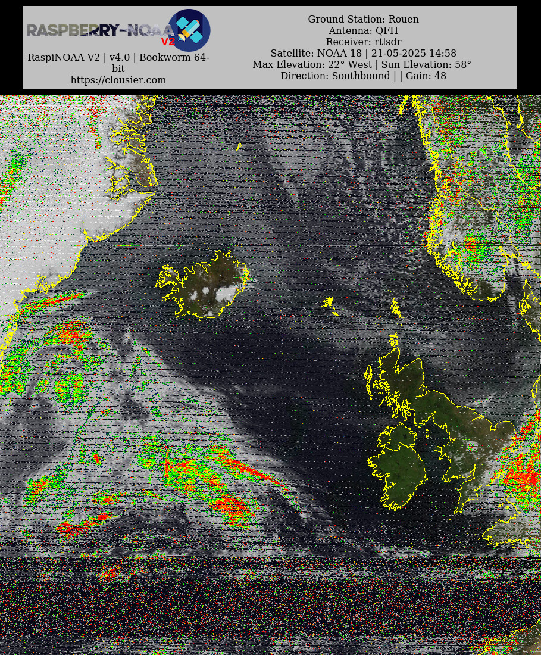Click the 'RaspiNOAA V2 | v4.0 | Bookworm 64-bit' text
The width and height of the screenshot is (541, 655).
pyautogui.click(x=118, y=63)
